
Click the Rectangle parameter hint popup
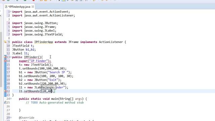(48, 87)
